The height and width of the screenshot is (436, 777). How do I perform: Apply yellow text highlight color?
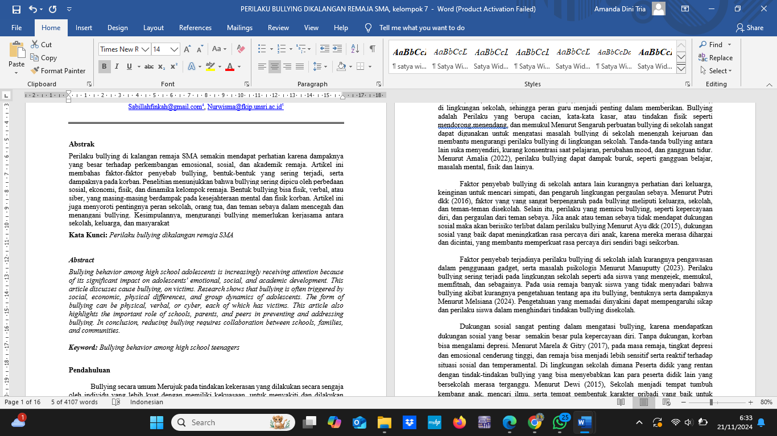(x=210, y=66)
